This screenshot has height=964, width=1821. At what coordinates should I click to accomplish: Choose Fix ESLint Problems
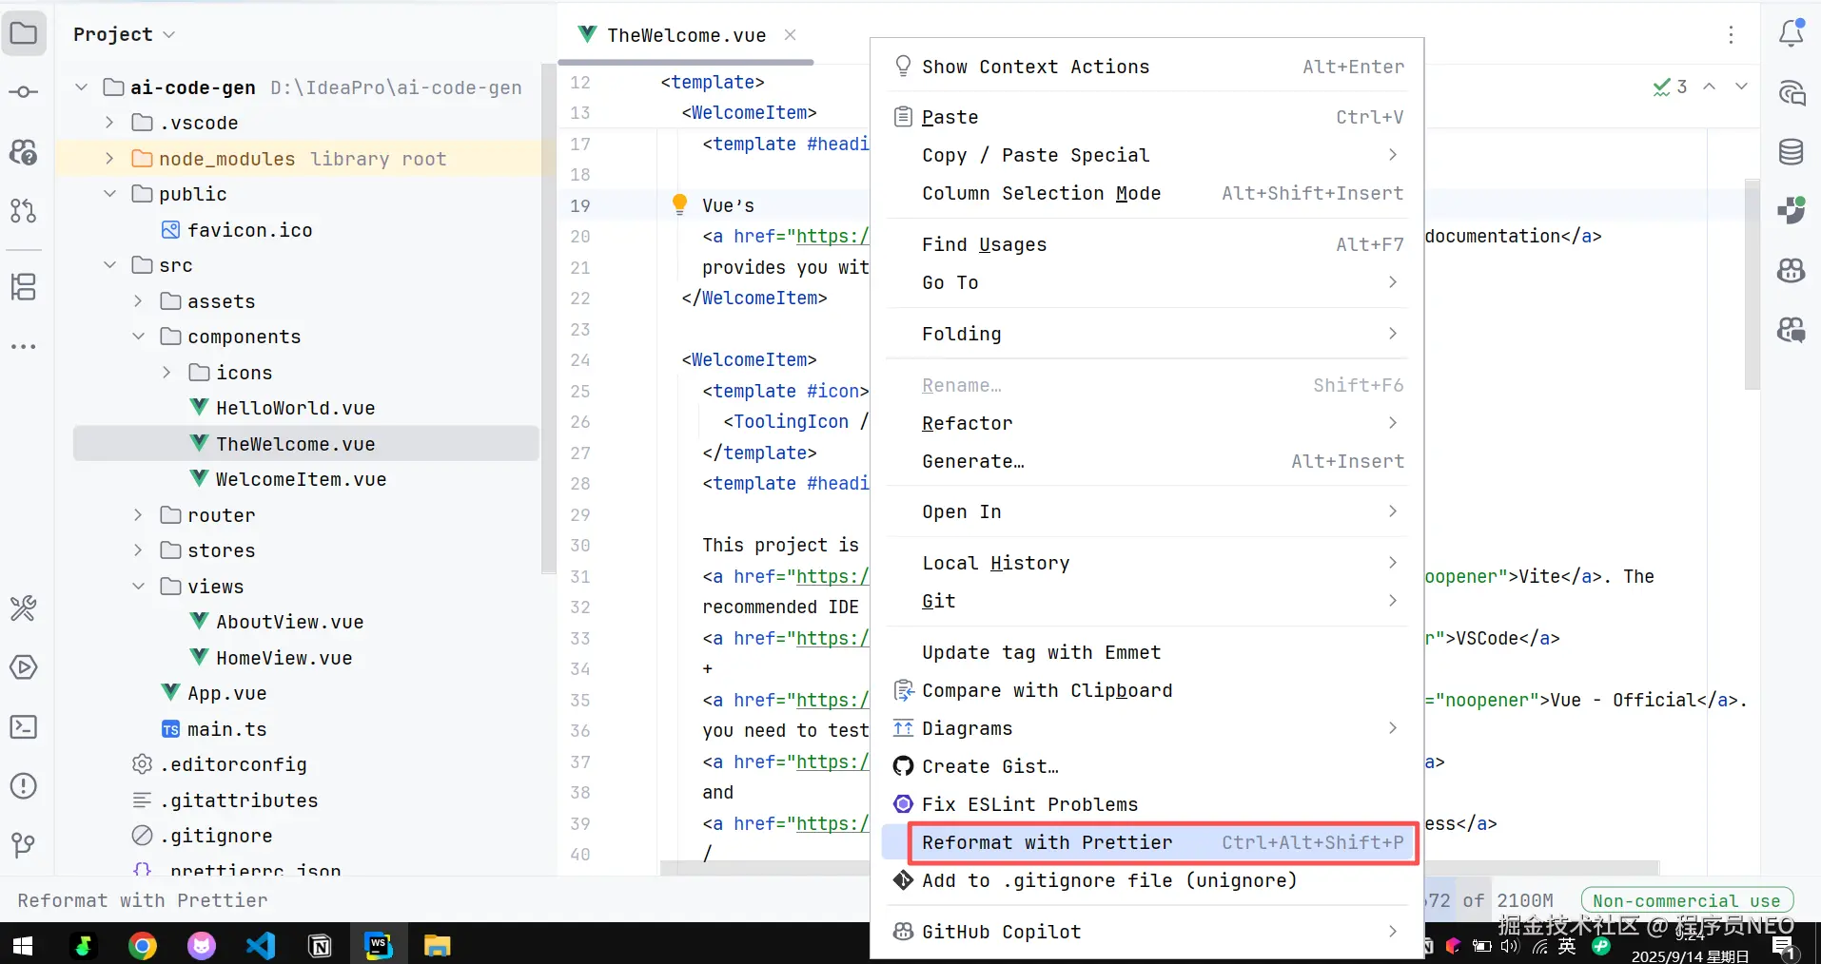tap(1147, 804)
